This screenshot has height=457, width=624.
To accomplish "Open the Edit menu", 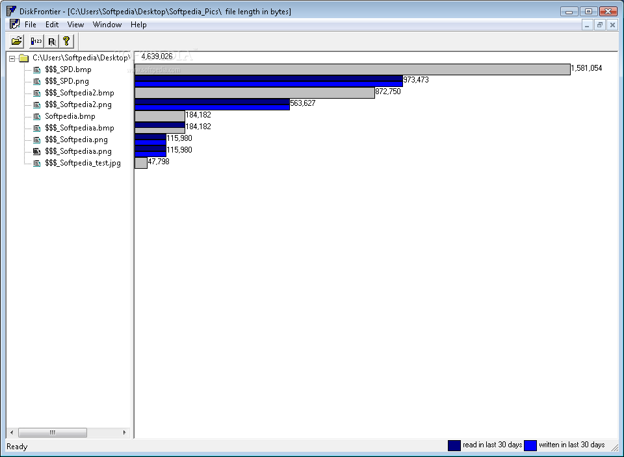I will pos(52,25).
